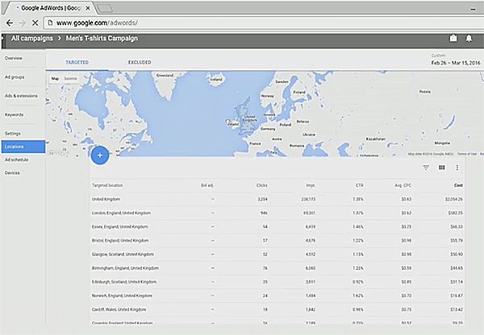Close the Google AdWords browser tab
The height and width of the screenshot is (335, 484).
pyautogui.click(x=88, y=8)
